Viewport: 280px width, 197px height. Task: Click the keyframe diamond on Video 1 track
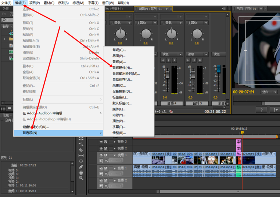[106, 161]
